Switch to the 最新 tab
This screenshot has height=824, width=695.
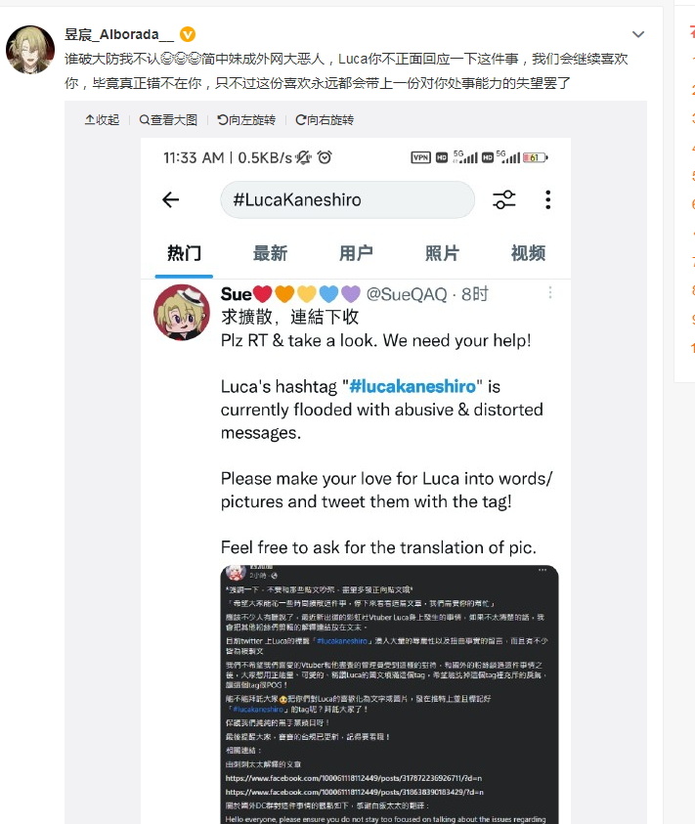coord(270,253)
